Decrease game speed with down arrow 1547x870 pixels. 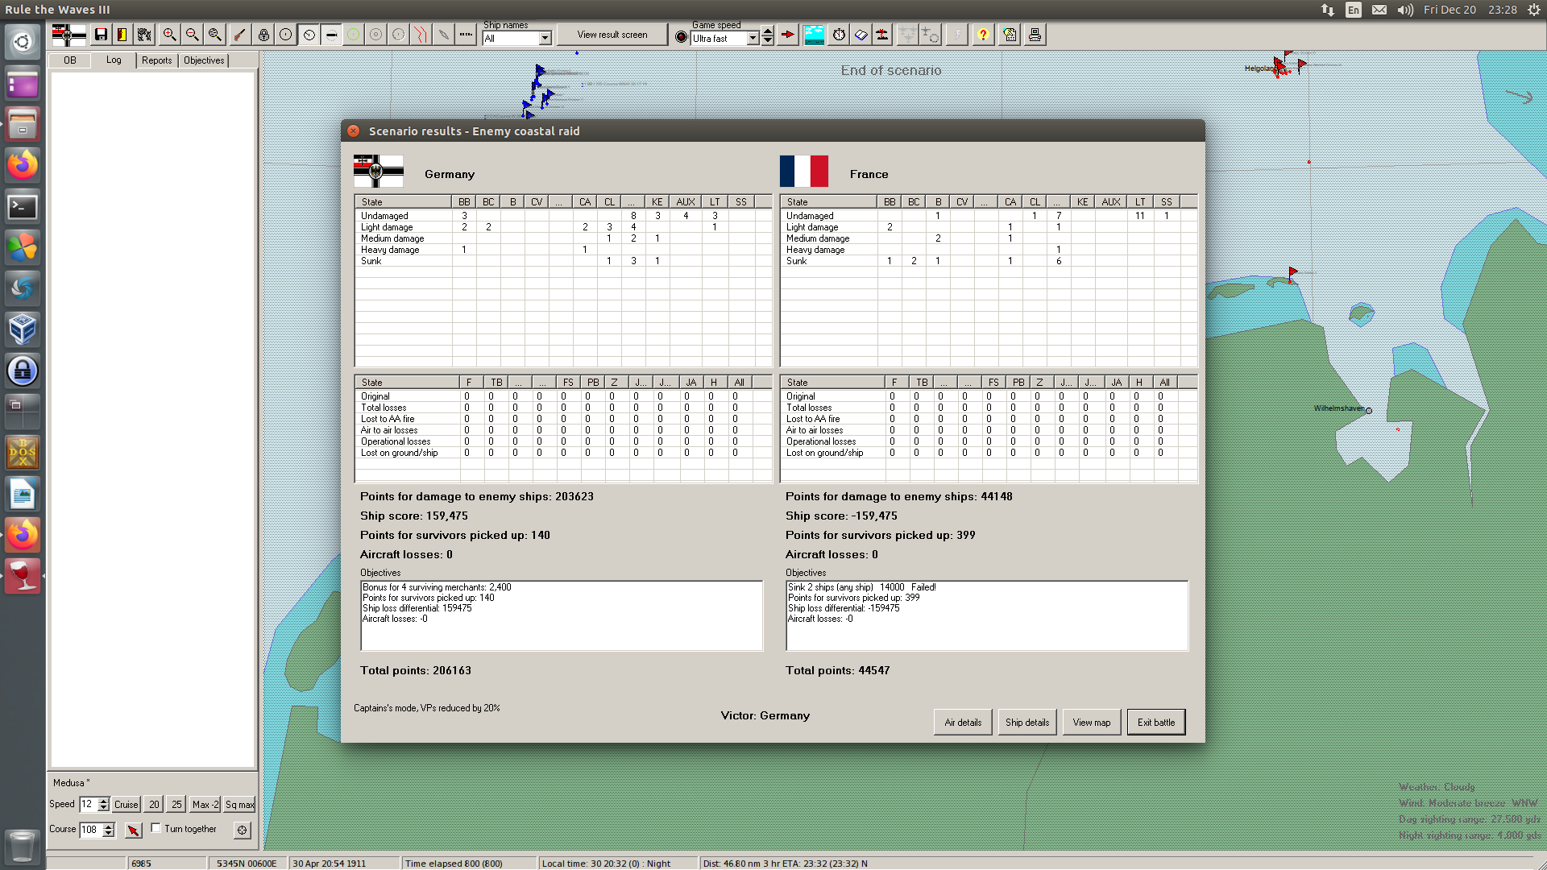pos(768,40)
